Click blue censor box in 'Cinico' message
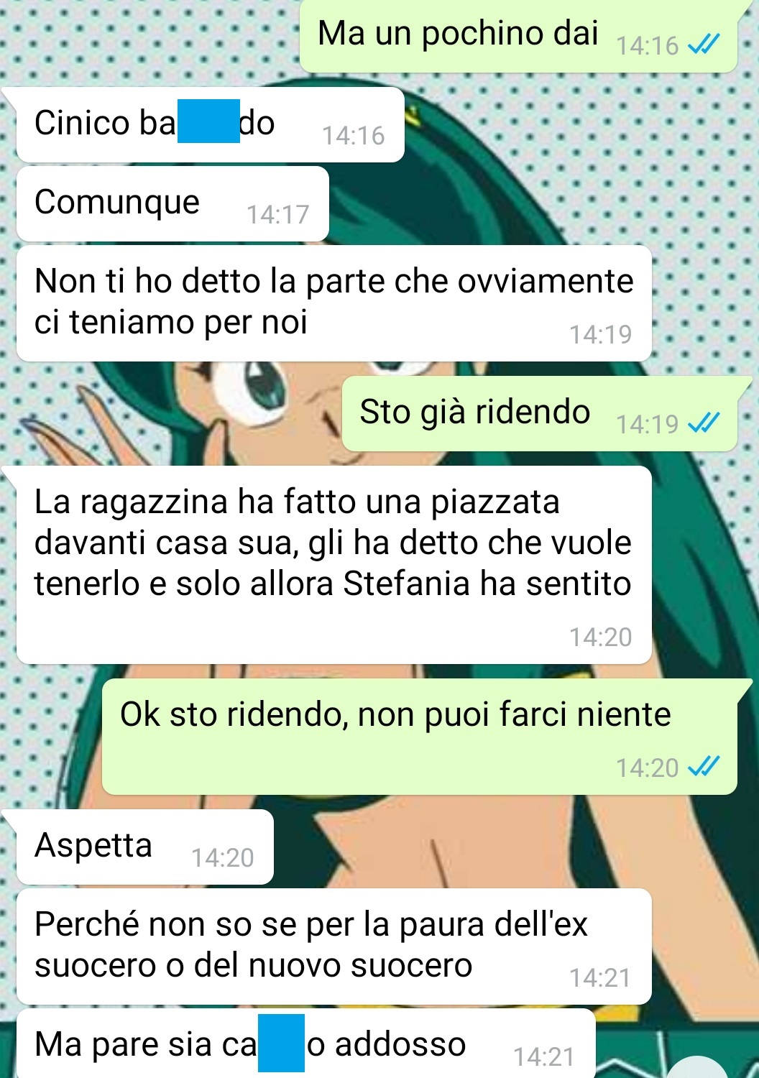The width and height of the screenshot is (759, 1078). (x=208, y=121)
